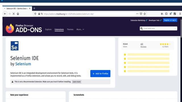Save page to Pocket icon

pyautogui.click(x=141, y=14)
